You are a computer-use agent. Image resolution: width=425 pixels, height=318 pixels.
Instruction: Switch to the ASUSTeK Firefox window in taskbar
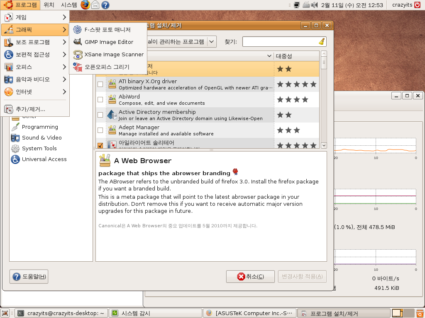[249, 313]
